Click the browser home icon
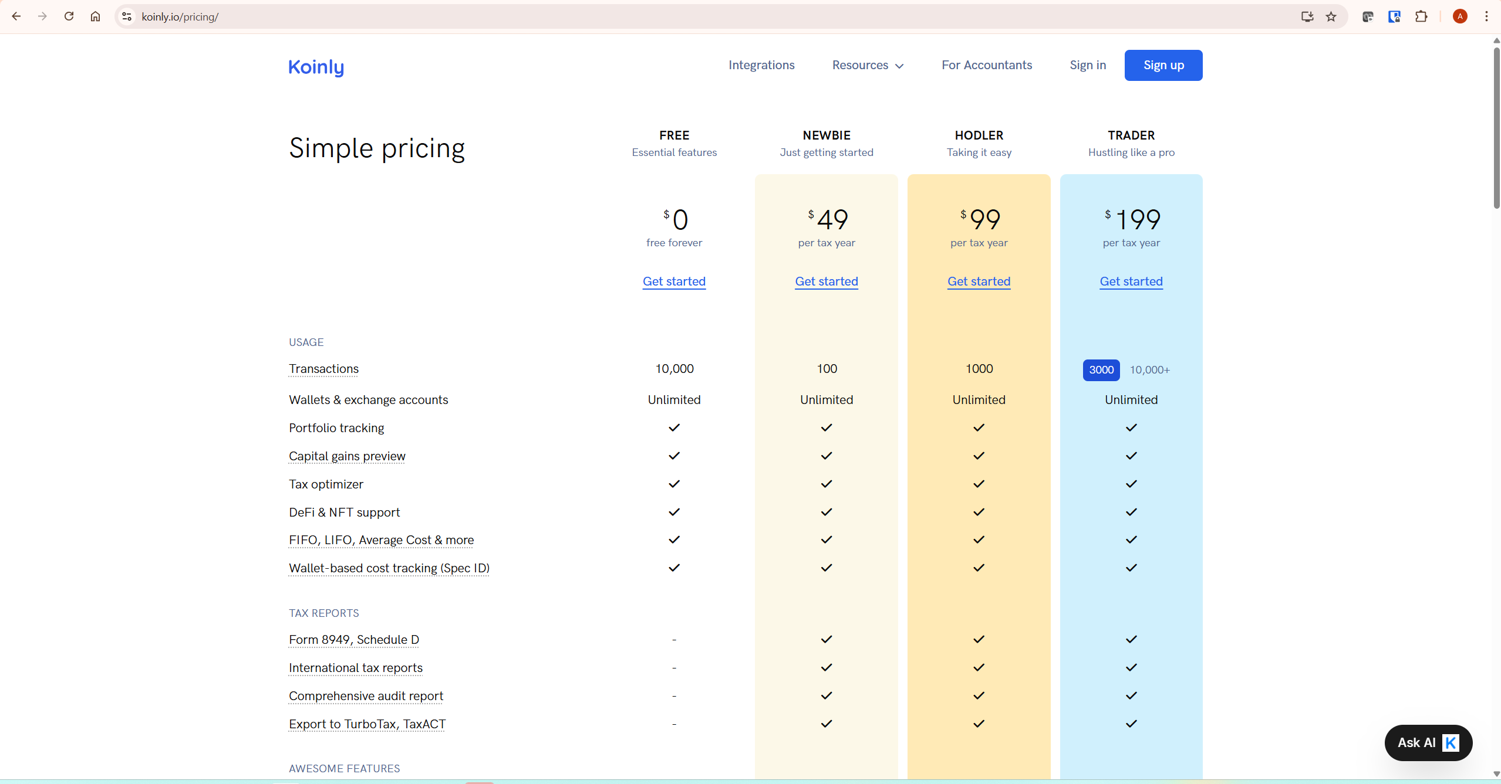The width and height of the screenshot is (1501, 784). tap(95, 16)
